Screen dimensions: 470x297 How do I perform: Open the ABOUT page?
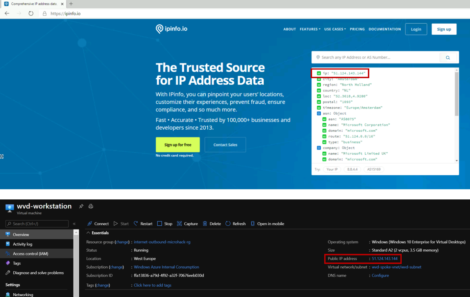pos(290,29)
